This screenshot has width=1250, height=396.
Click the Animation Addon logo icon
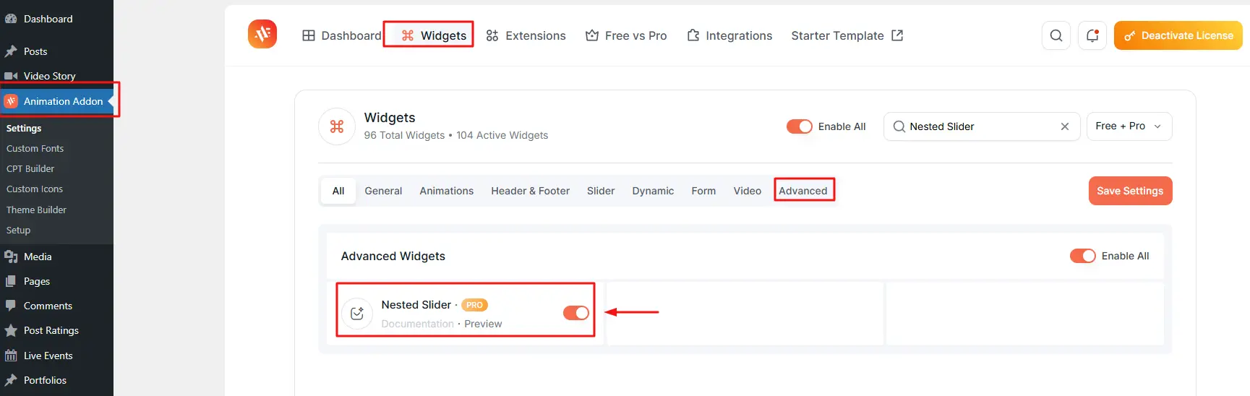262,34
